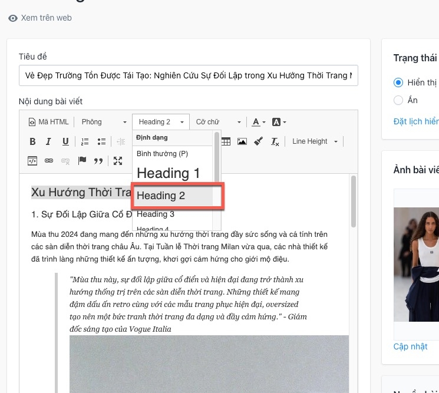The height and width of the screenshot is (393, 439).
Task: Open the Cỡ chữ font size dropdown
Action: click(x=218, y=122)
